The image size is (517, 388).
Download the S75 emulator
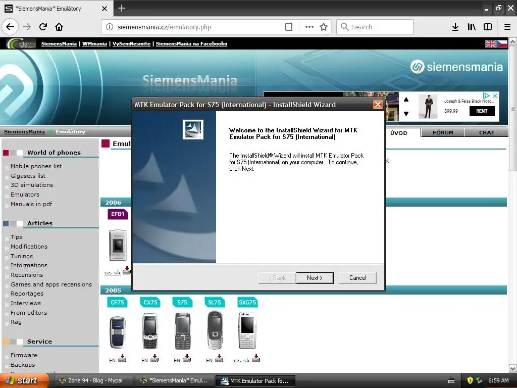click(x=187, y=358)
